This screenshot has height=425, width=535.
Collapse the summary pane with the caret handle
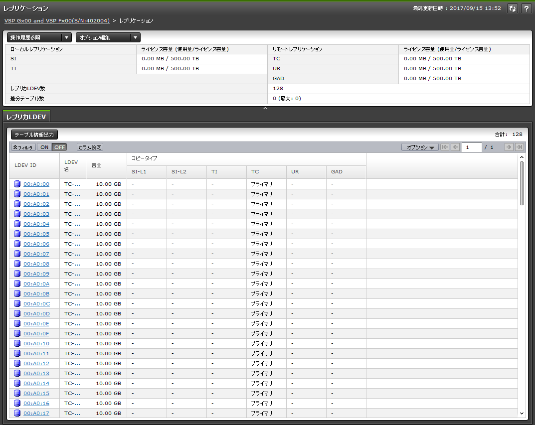265,108
